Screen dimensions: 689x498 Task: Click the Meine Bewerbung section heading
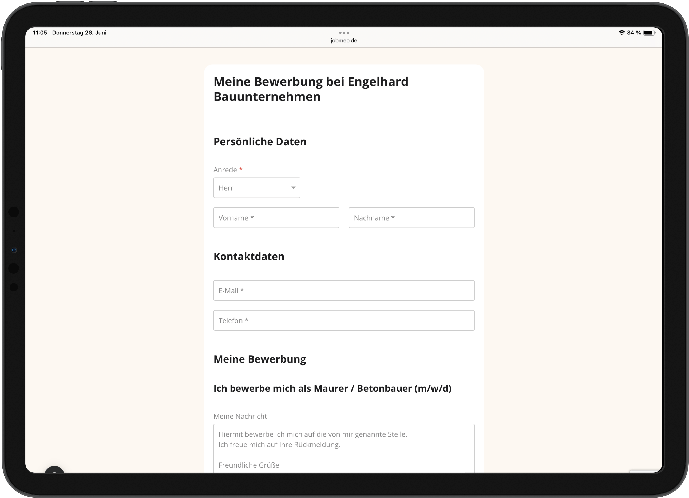(x=260, y=359)
